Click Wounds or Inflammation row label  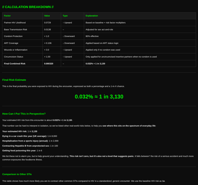click(15, 50)
